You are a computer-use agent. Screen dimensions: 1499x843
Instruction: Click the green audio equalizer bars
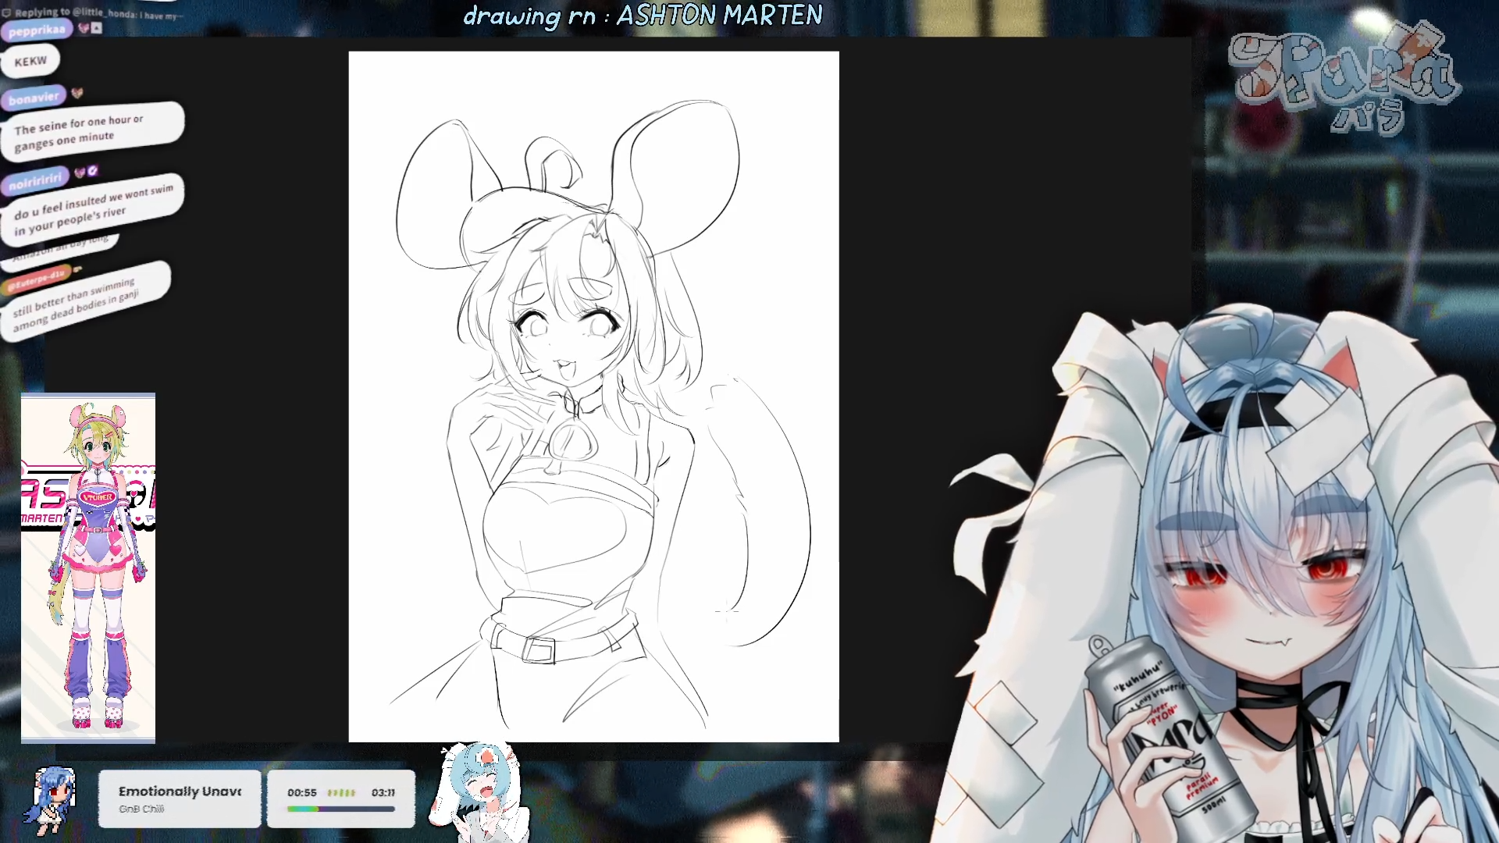pos(341,792)
